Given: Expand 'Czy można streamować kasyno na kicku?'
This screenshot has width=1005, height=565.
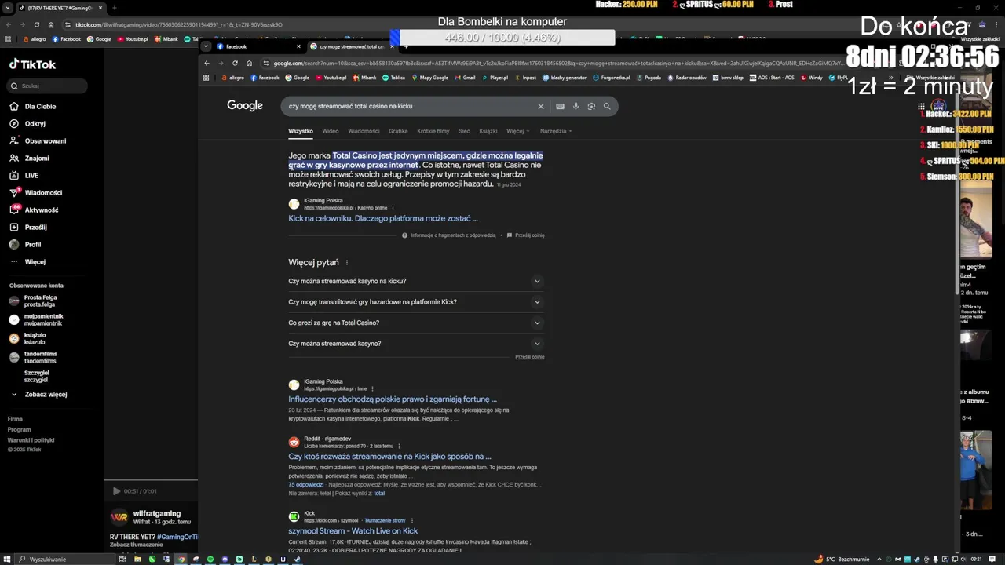Looking at the screenshot, I should coord(416,281).
